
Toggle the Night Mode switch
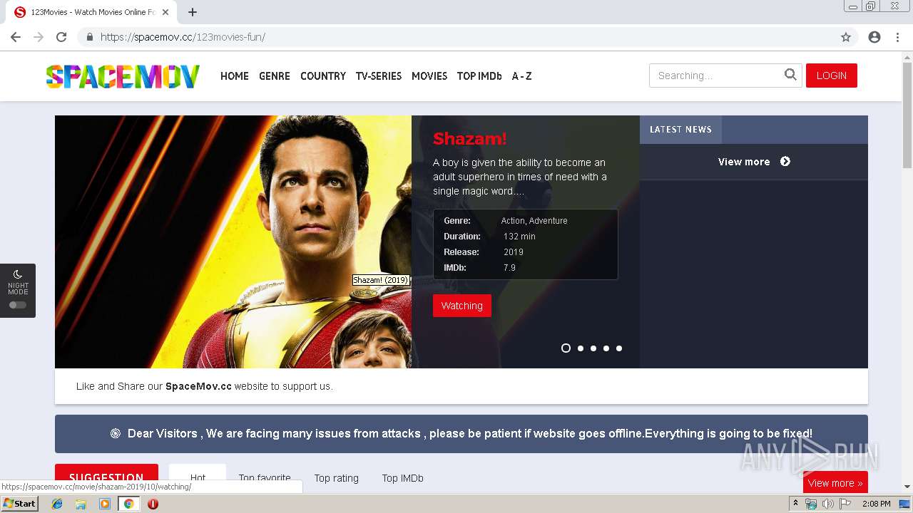tap(18, 305)
